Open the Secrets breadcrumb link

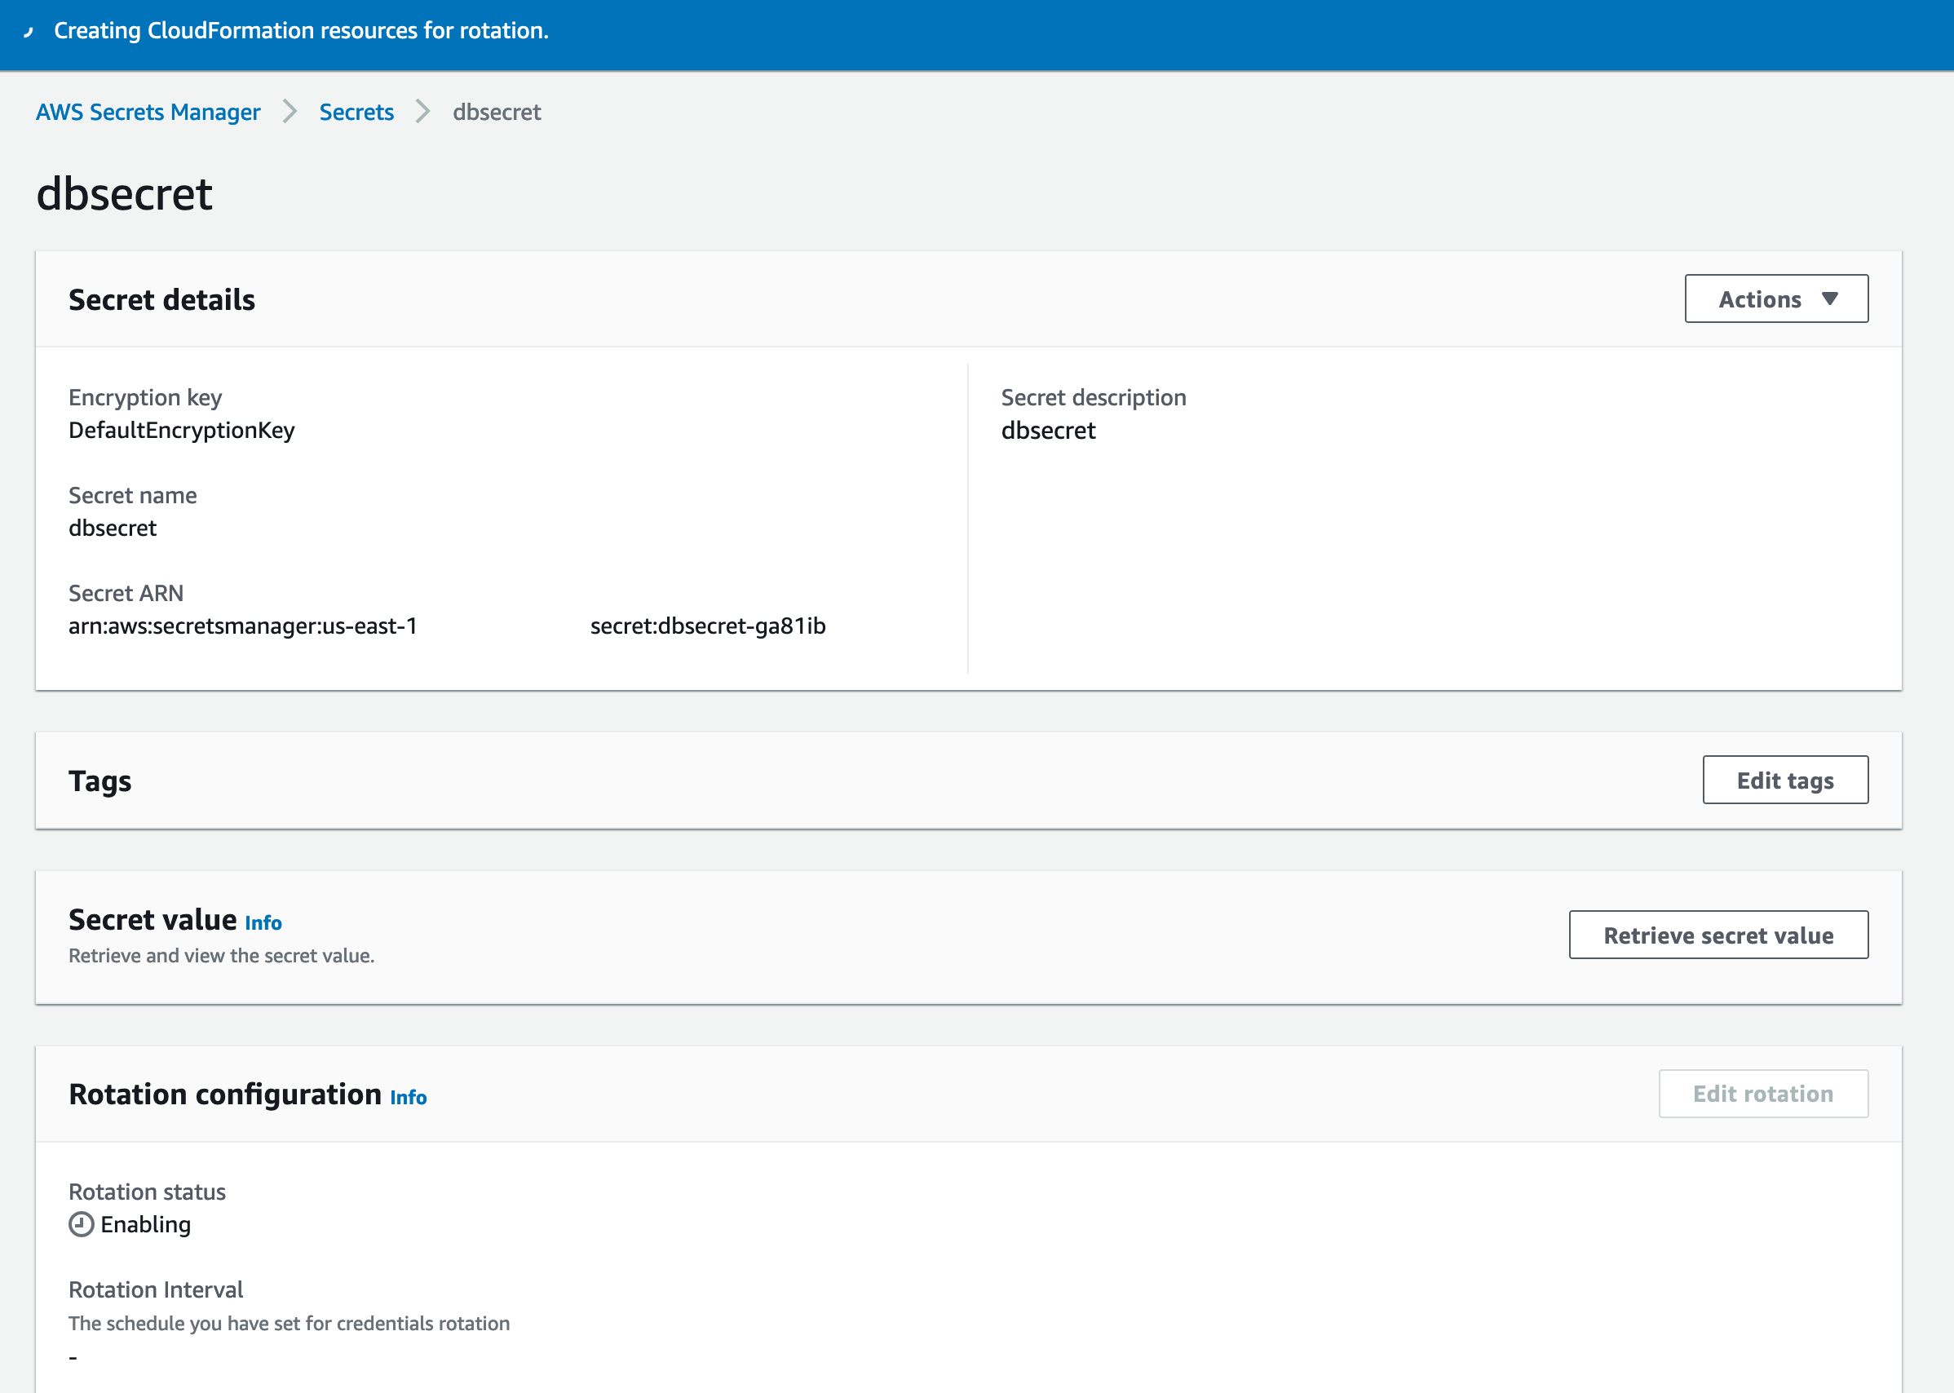(356, 112)
